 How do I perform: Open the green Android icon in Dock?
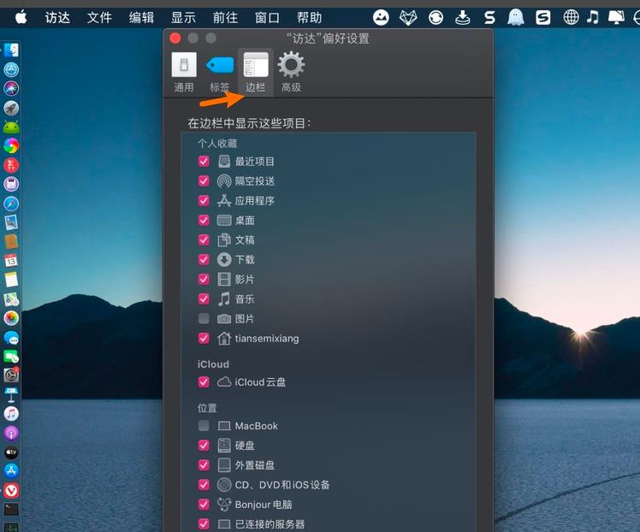pos(11,127)
